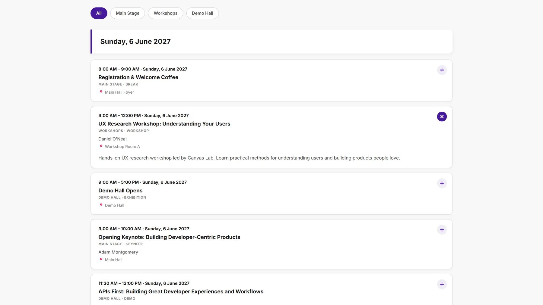Click speaker name Daniel O'Neal

pyautogui.click(x=113, y=139)
